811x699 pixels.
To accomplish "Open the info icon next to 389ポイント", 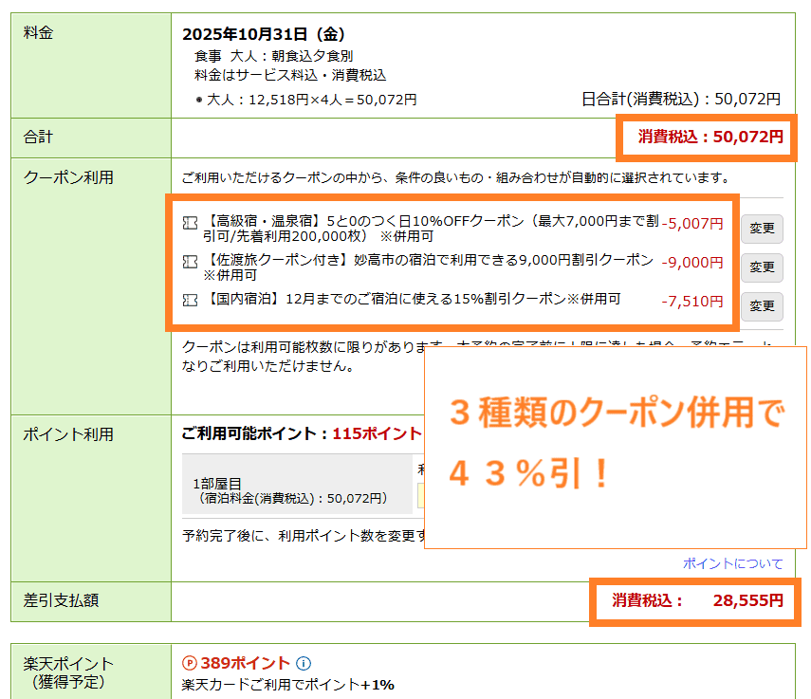I will tap(304, 664).
